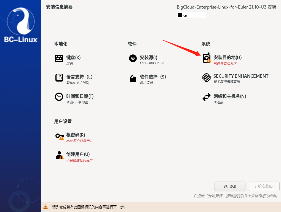Click the warning icon in bottom bar
281x212 pixels.
(46, 206)
